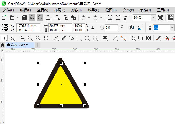Select the Ellipse tool
Image resolution: width=175 pixels, height=124 pixels.
click(x=87, y=38)
